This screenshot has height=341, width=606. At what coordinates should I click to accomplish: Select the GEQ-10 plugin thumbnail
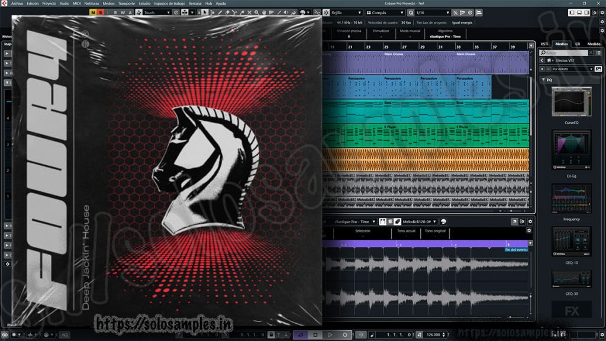[x=571, y=242]
